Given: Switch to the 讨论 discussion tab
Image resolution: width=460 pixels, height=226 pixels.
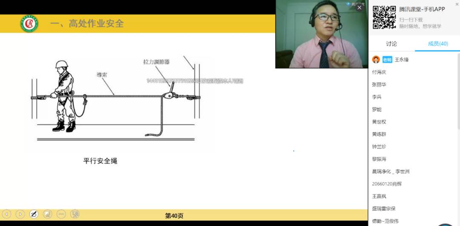Looking at the screenshot, I should pos(391,44).
